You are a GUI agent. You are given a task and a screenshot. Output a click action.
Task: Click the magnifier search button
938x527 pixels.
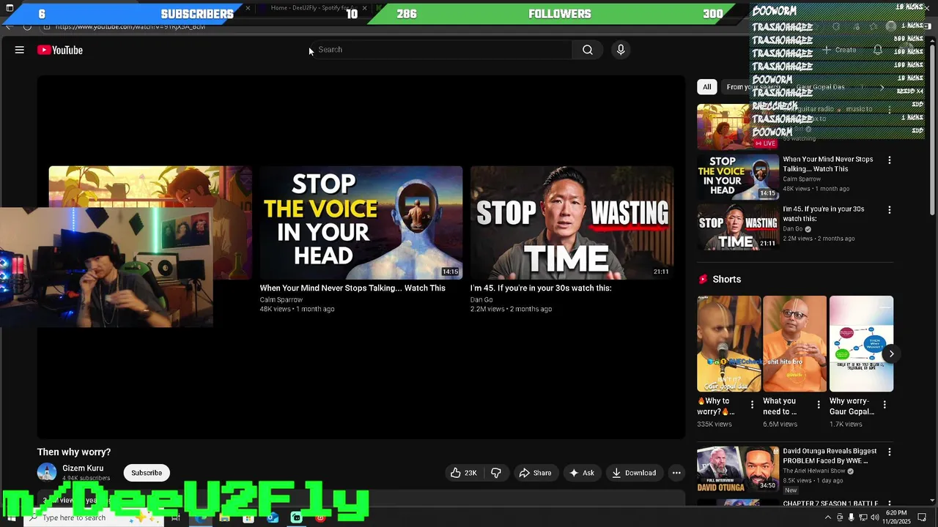588,50
